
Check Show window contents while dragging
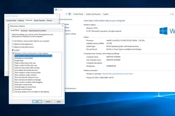[x=13, y=82]
